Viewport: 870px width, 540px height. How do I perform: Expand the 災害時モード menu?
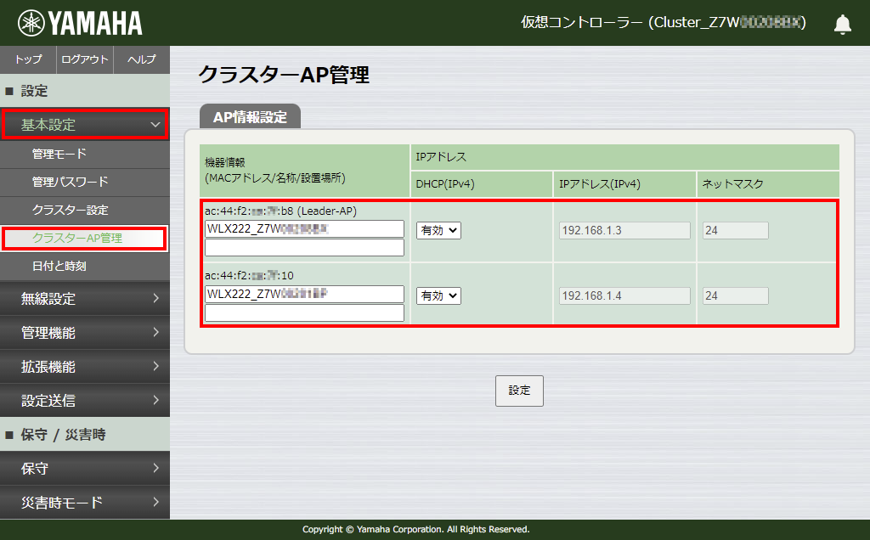coord(85,502)
